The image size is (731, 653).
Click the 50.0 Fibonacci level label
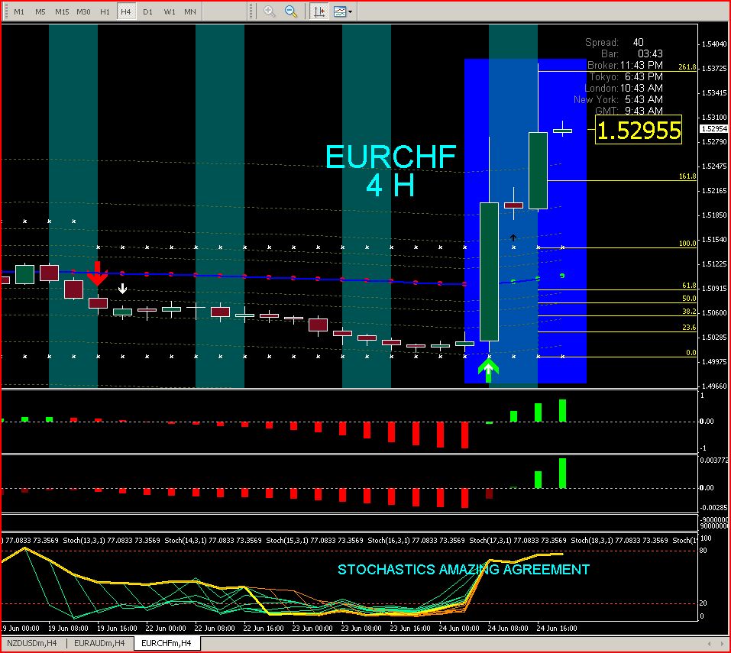[688, 299]
